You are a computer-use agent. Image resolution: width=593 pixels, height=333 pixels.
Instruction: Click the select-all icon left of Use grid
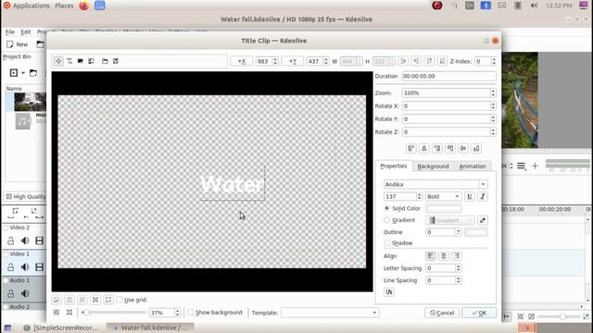pos(108,300)
